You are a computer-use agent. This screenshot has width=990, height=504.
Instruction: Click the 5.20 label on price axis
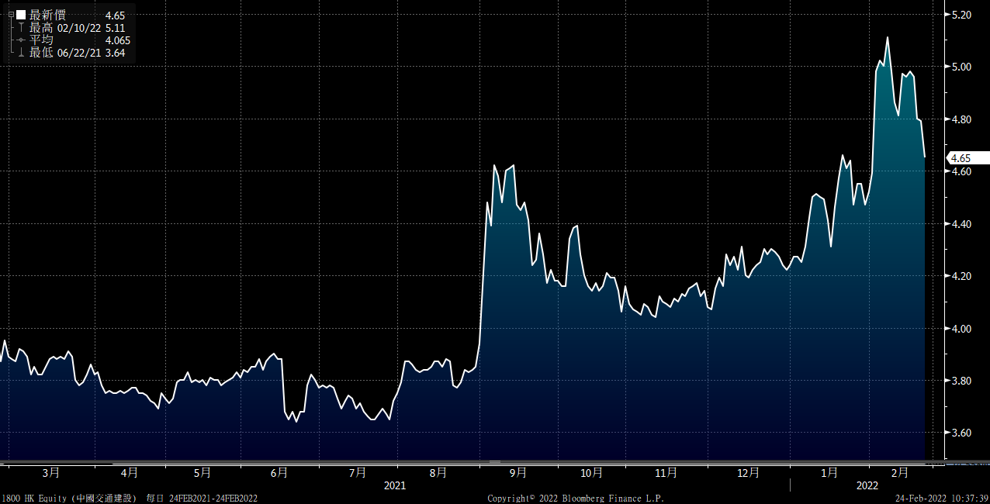click(961, 15)
